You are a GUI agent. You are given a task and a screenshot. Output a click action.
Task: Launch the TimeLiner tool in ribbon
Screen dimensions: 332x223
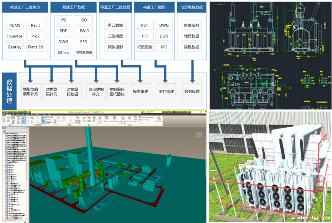click(106, 119)
